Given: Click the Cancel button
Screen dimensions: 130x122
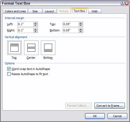Looking at the screenshot, I should (117, 116).
